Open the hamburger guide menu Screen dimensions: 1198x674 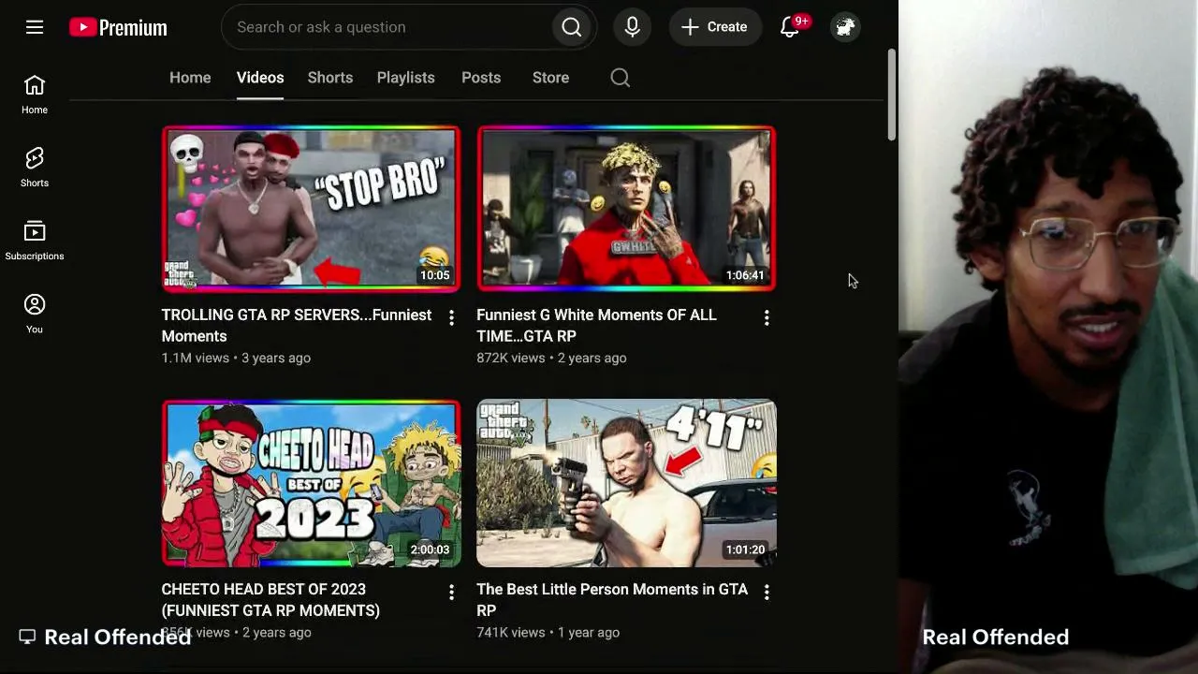pyautogui.click(x=35, y=27)
